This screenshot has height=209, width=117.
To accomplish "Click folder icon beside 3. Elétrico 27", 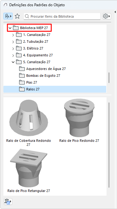I will (19, 48).
